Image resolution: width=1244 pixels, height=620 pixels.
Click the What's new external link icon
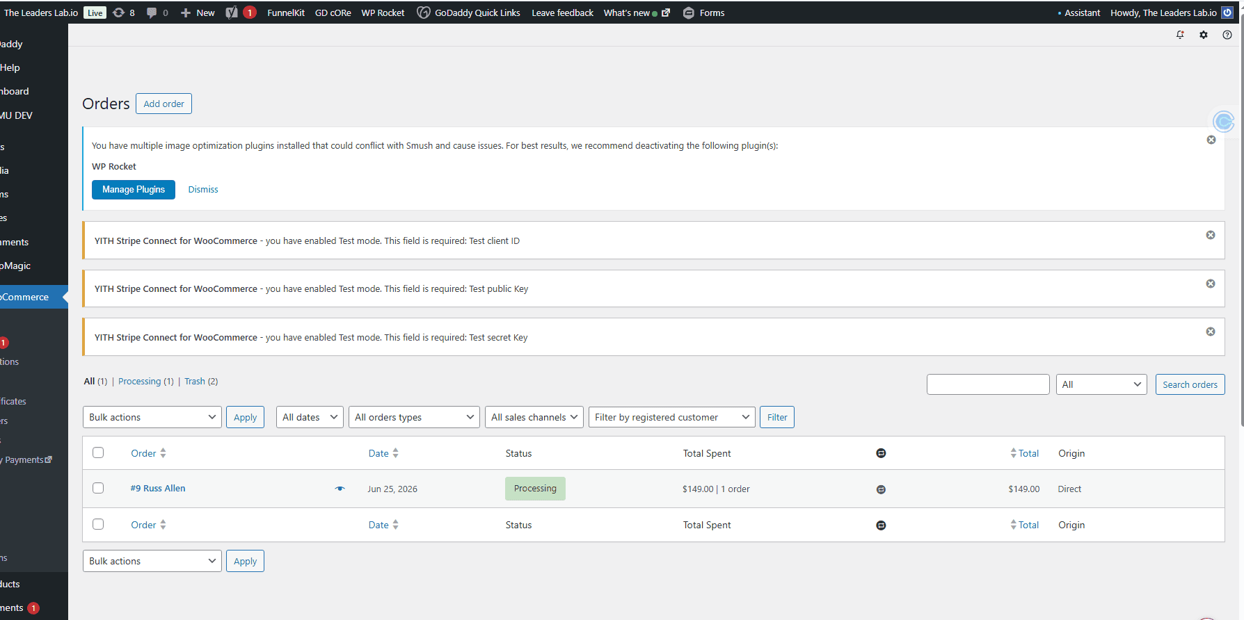pos(666,13)
